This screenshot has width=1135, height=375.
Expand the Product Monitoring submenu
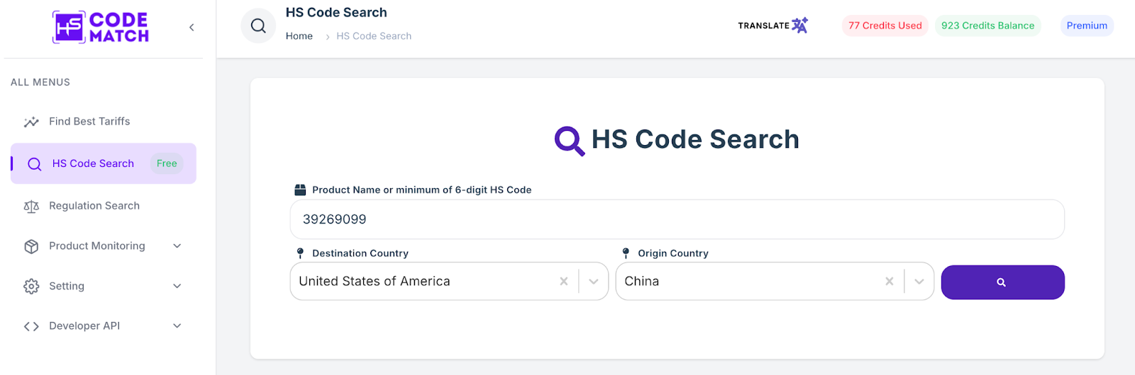[177, 246]
